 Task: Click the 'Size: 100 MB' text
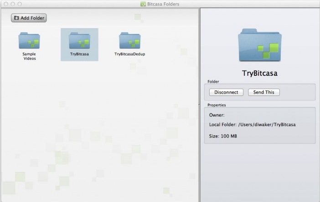point(223,136)
